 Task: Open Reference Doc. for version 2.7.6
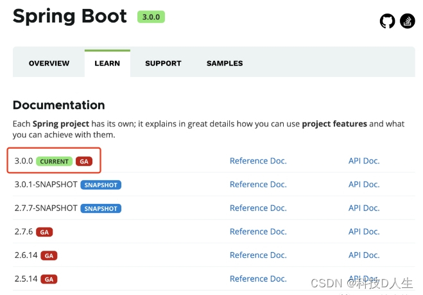click(x=258, y=232)
